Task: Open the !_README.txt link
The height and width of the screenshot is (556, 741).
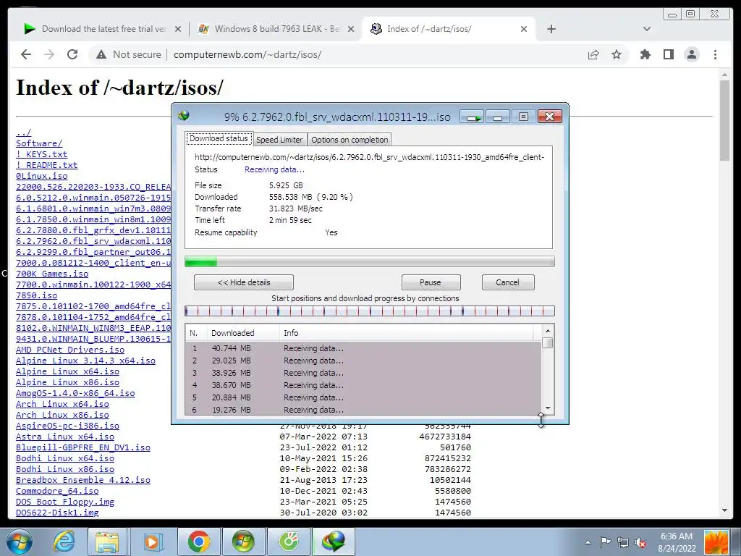Action: pyautogui.click(x=47, y=165)
